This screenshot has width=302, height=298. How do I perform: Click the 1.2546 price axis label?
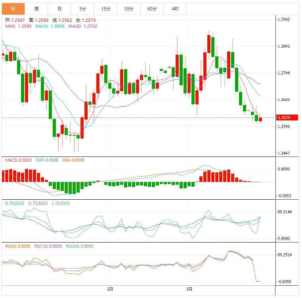[x=284, y=126]
